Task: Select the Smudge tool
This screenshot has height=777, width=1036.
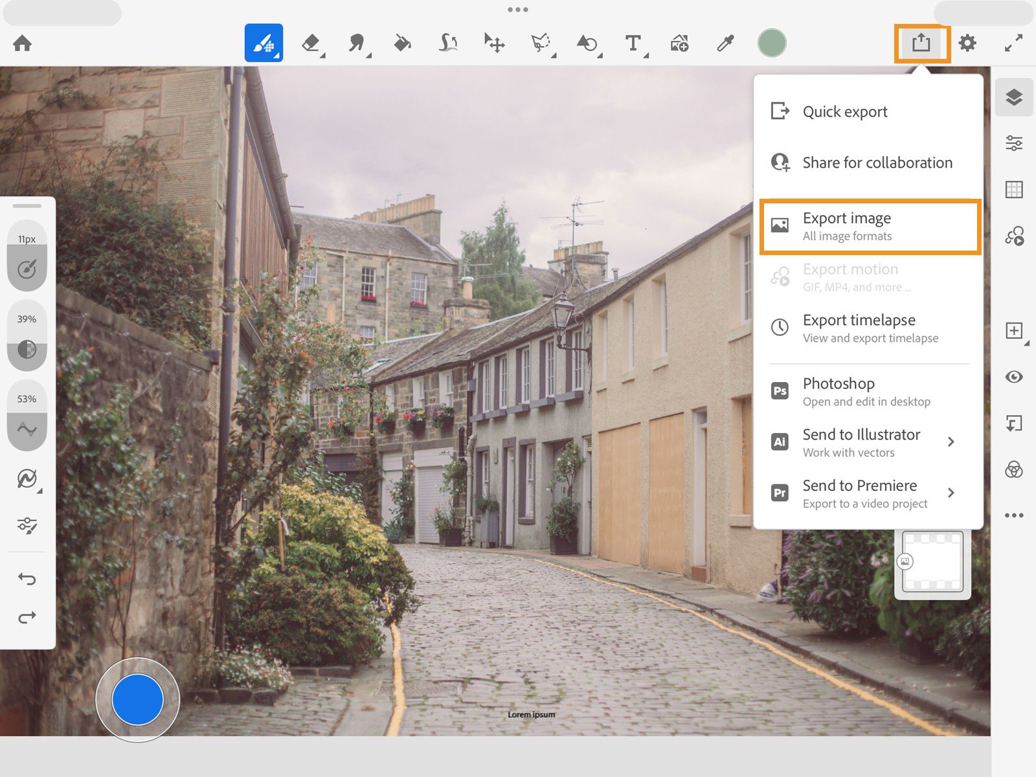Action: 357,43
